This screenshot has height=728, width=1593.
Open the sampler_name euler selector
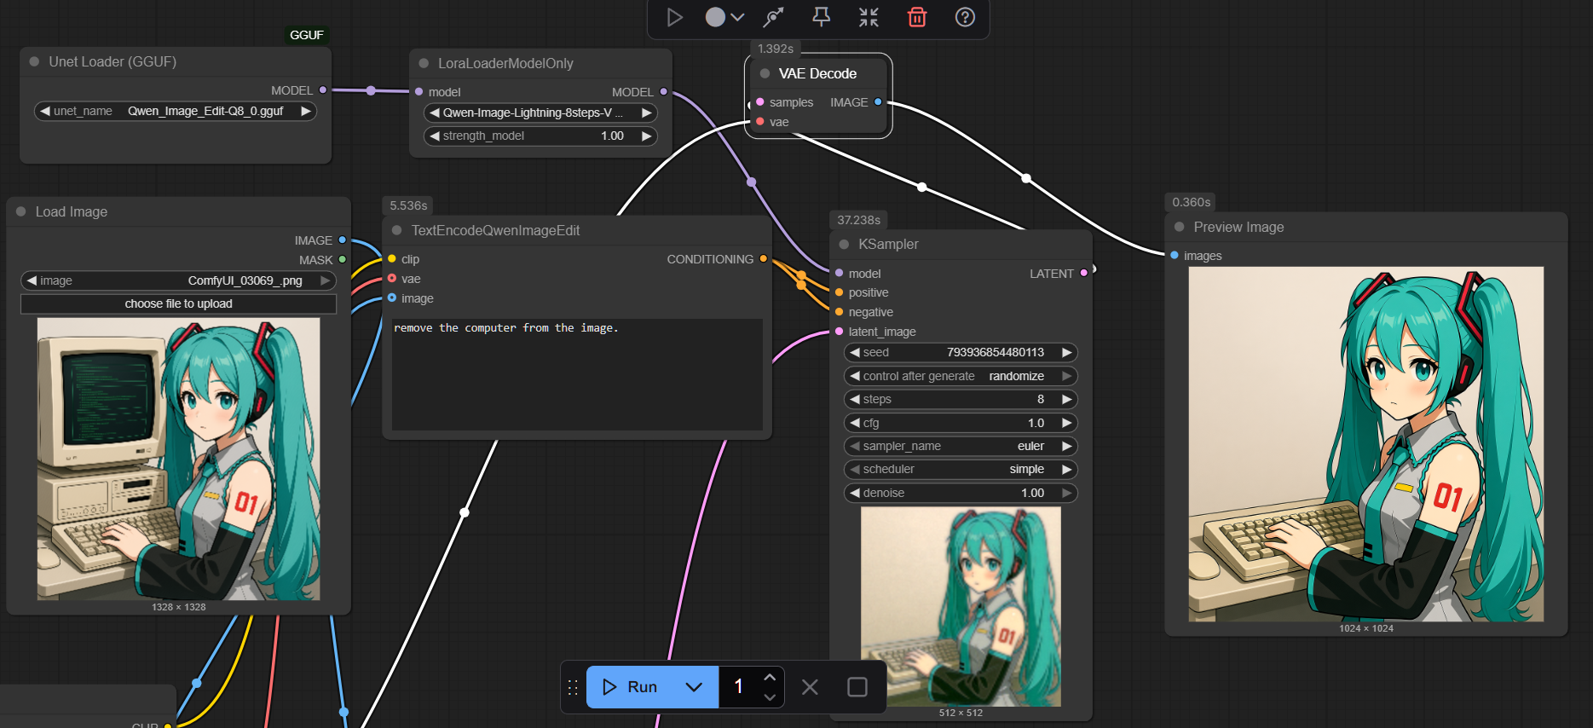click(961, 446)
